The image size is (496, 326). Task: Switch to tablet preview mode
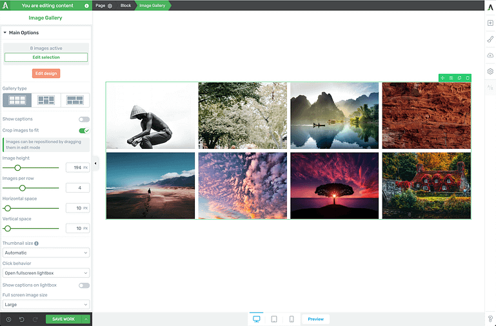[x=274, y=319]
